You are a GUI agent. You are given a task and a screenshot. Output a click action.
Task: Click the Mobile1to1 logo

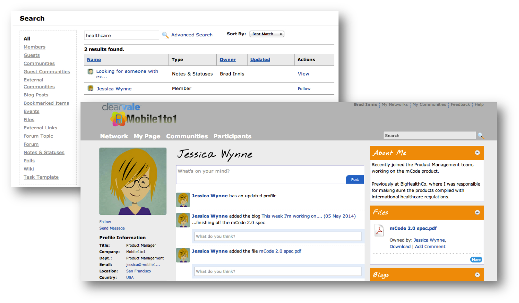coord(143,119)
